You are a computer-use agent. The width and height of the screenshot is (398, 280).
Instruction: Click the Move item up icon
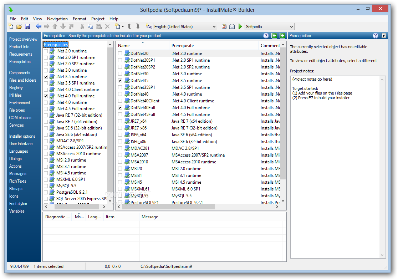point(129,26)
